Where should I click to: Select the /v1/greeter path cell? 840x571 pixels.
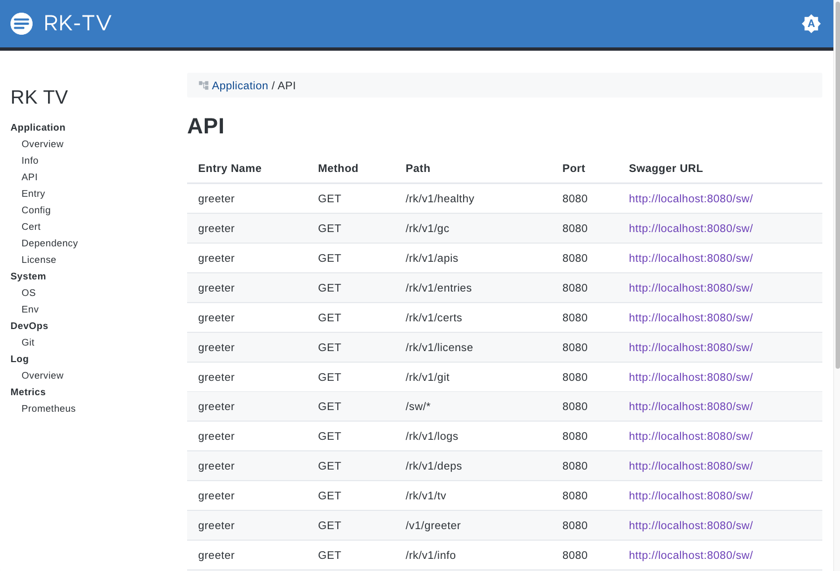433,525
